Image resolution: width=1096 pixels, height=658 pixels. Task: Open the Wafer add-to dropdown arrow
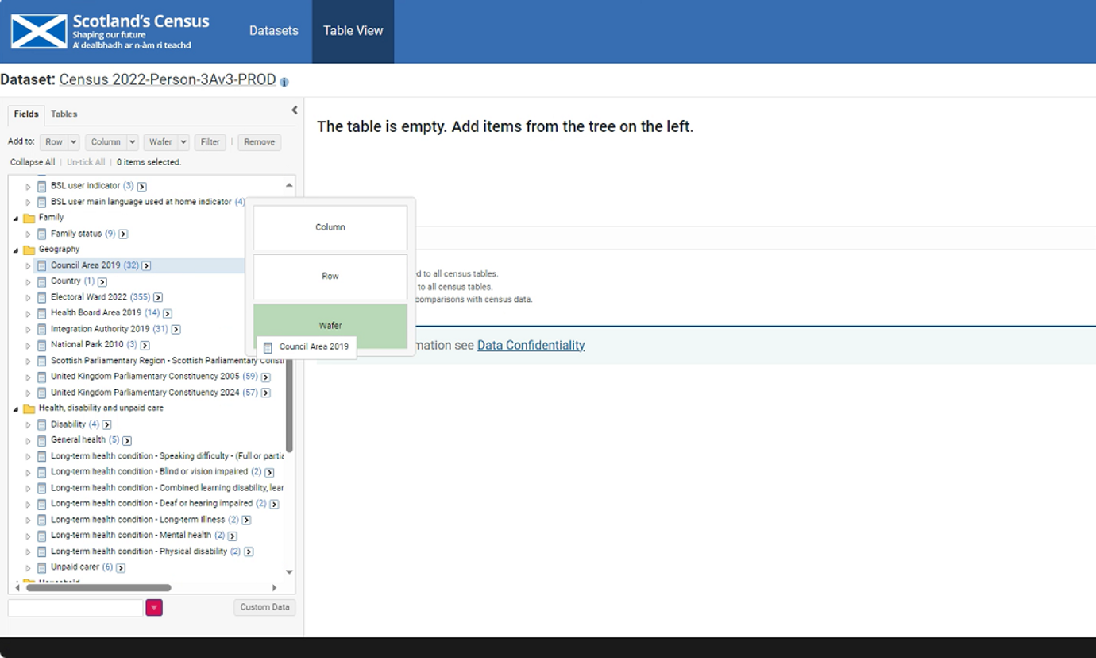tap(183, 142)
